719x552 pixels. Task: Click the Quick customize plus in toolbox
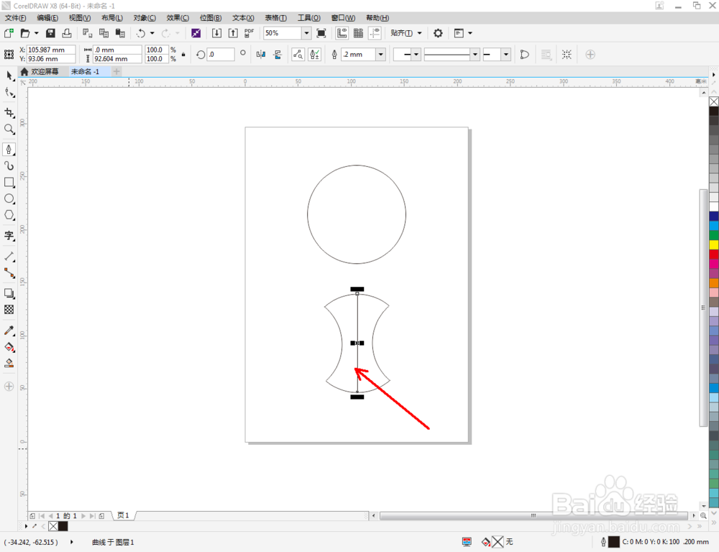[x=9, y=386]
